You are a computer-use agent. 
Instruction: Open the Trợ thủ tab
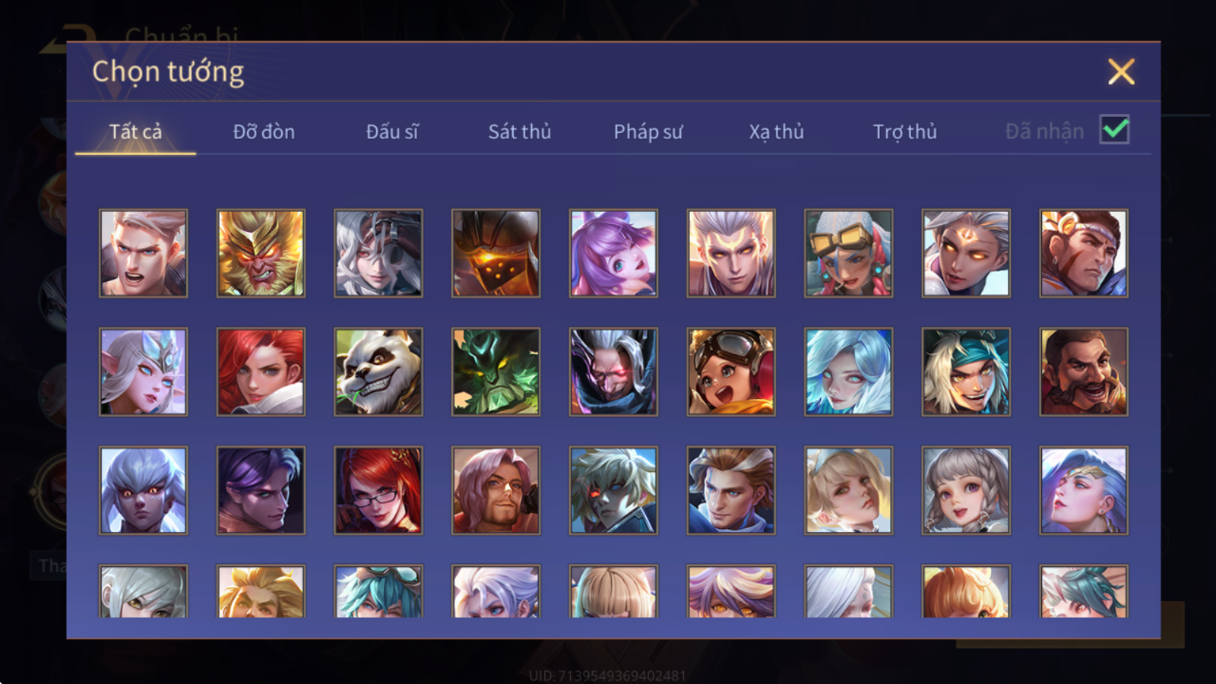click(904, 131)
